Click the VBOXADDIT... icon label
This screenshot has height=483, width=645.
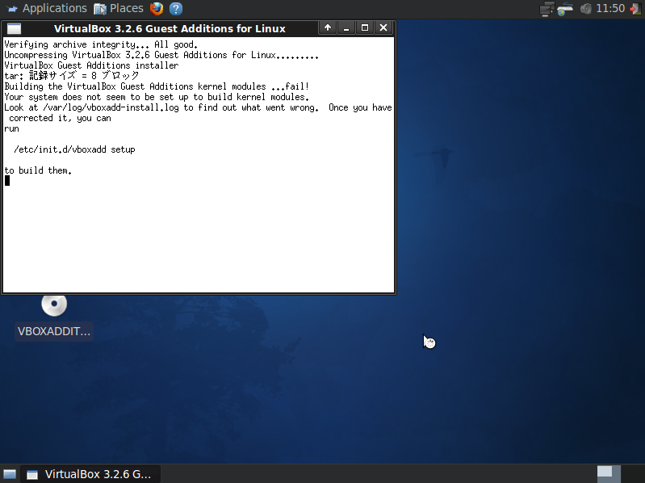click(x=54, y=332)
